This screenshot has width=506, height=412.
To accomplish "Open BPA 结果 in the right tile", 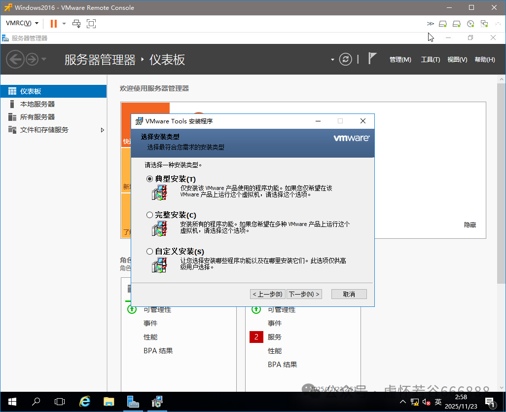I will click(x=283, y=365).
